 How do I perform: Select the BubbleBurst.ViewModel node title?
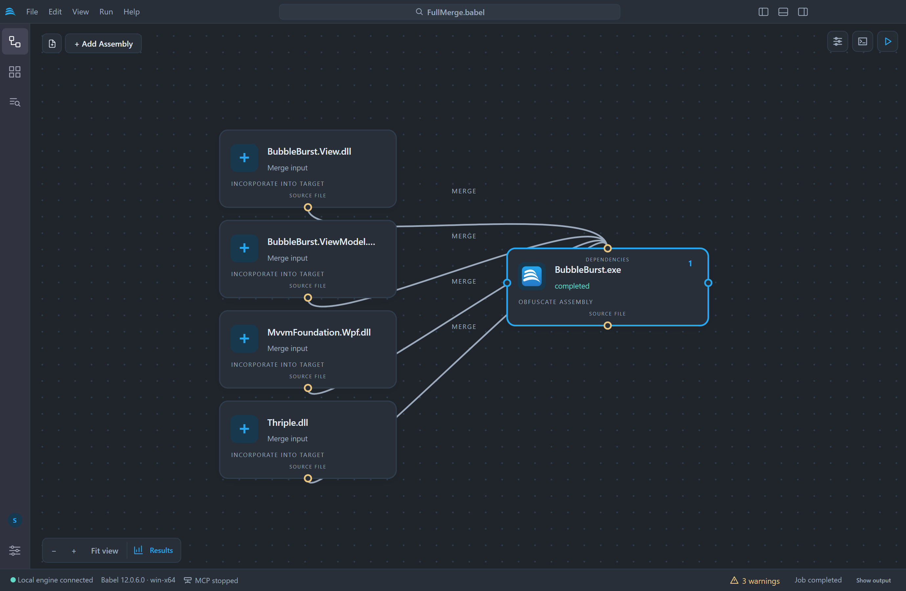point(321,242)
